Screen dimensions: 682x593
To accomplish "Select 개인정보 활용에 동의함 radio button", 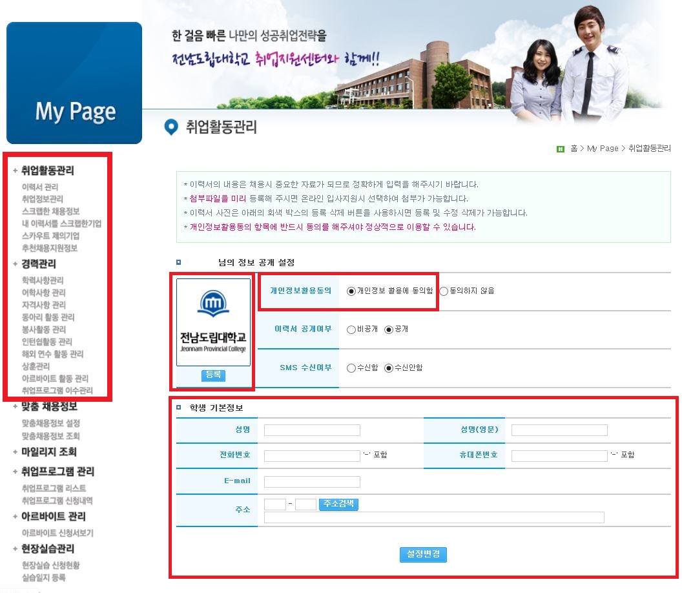I will tap(351, 291).
